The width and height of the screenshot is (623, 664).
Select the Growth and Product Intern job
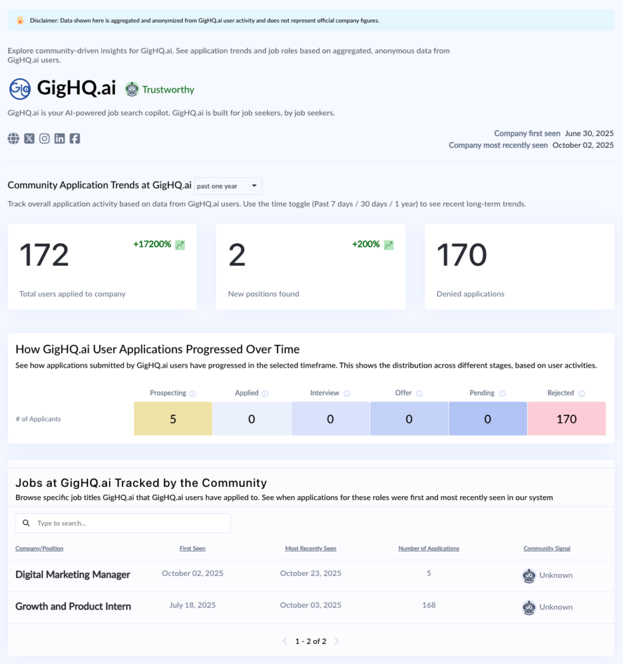pos(73,607)
